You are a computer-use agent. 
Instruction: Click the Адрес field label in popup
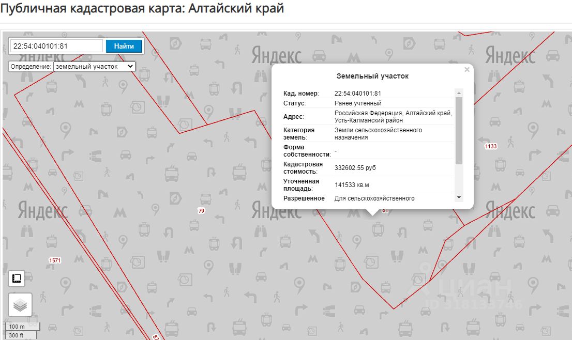[x=294, y=117]
